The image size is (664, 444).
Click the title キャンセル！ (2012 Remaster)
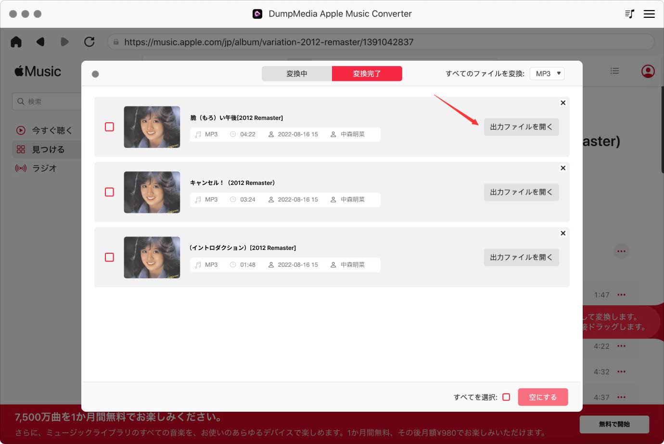point(232,183)
